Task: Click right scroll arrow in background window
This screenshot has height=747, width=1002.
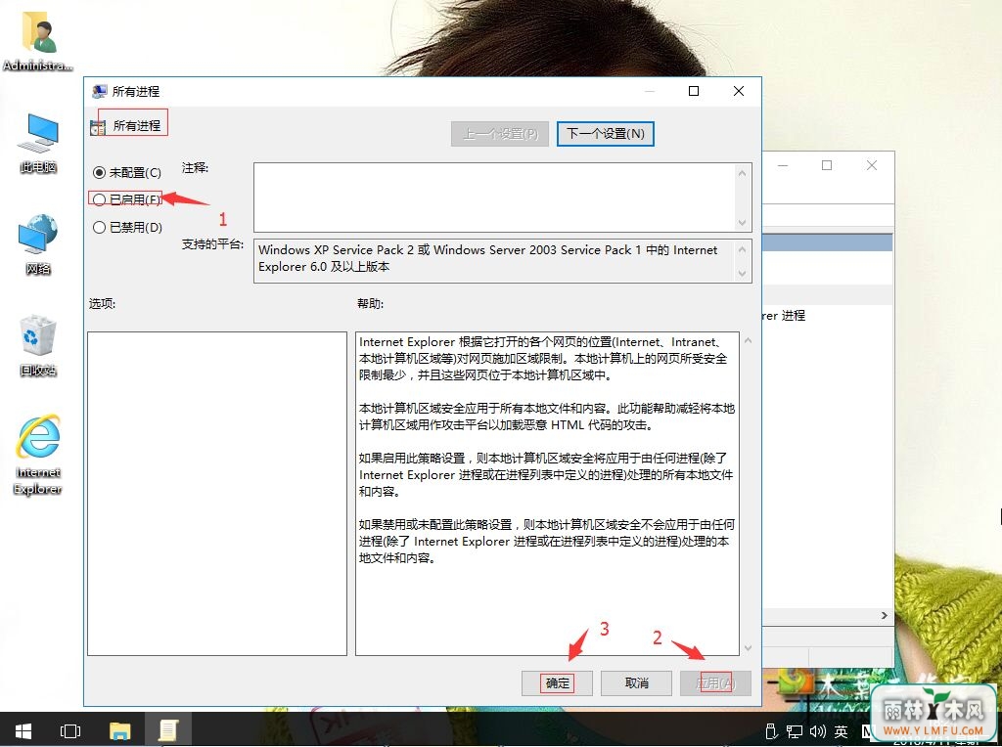Action: [885, 615]
